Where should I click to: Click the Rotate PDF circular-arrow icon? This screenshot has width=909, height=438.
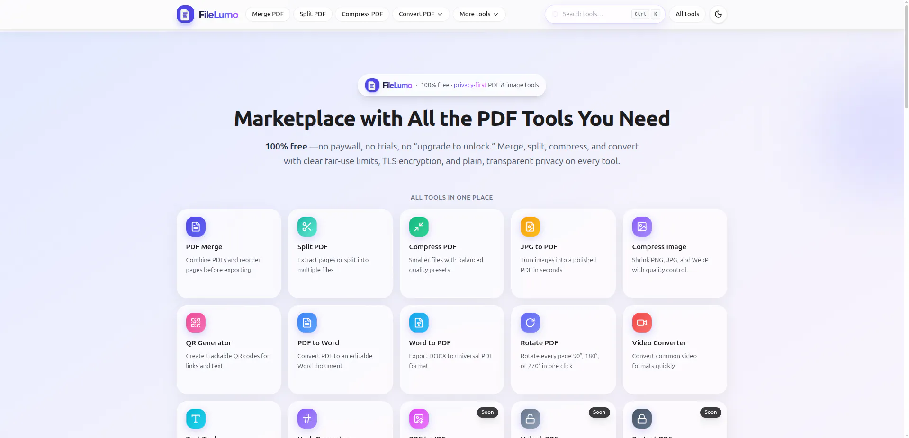click(530, 323)
